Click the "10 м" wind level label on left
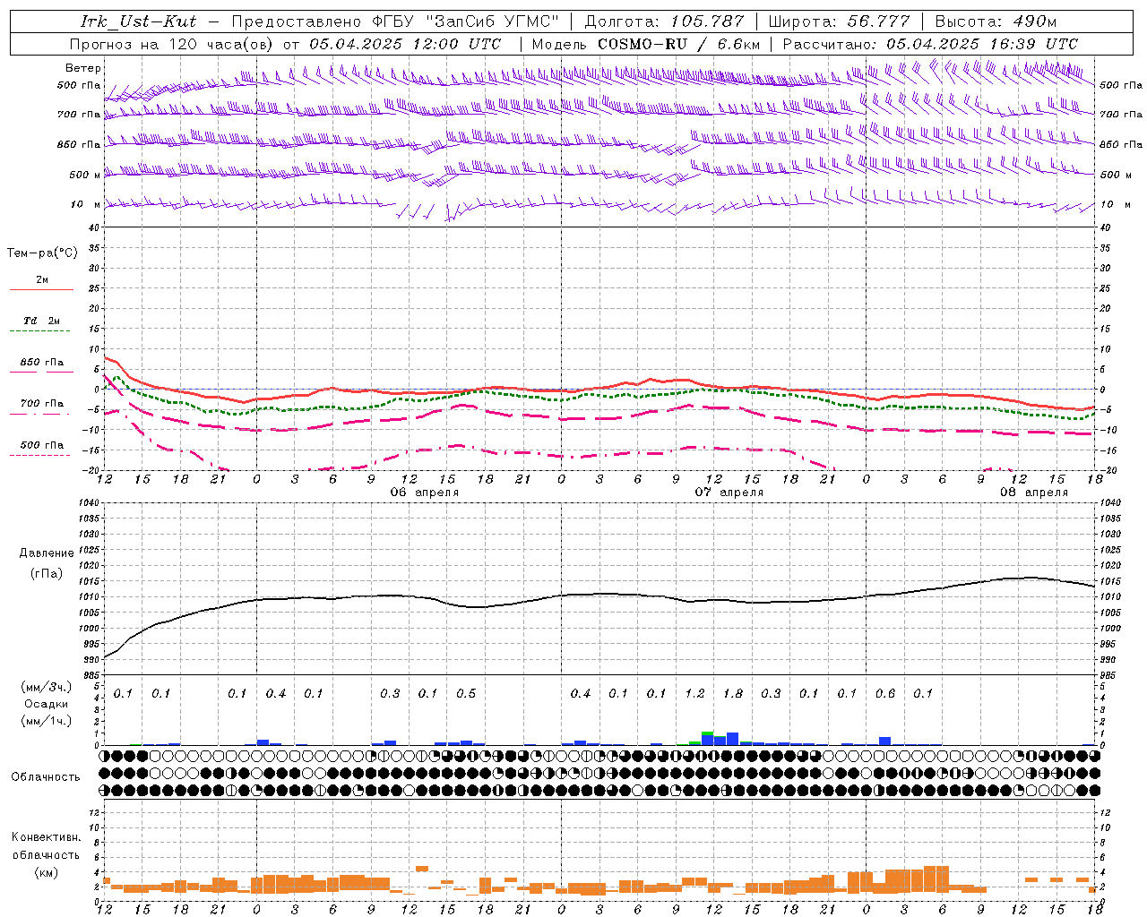This screenshot has width=1147, height=917. (x=85, y=205)
